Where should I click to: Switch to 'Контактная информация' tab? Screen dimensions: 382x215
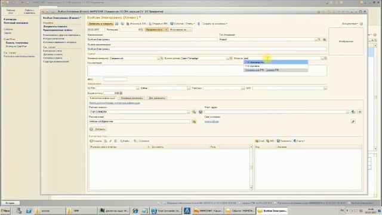(102, 98)
